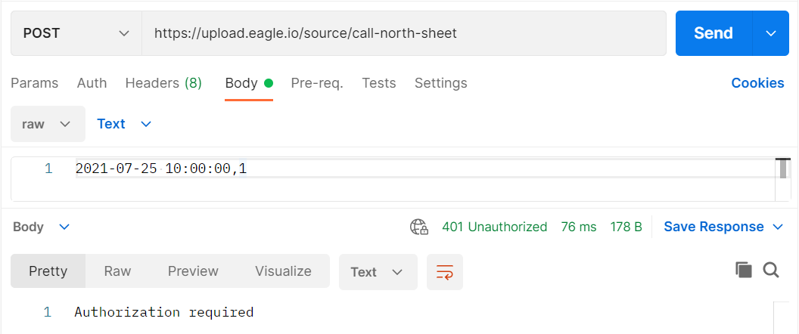Send the POST request
The image size is (799, 334).
click(x=714, y=33)
